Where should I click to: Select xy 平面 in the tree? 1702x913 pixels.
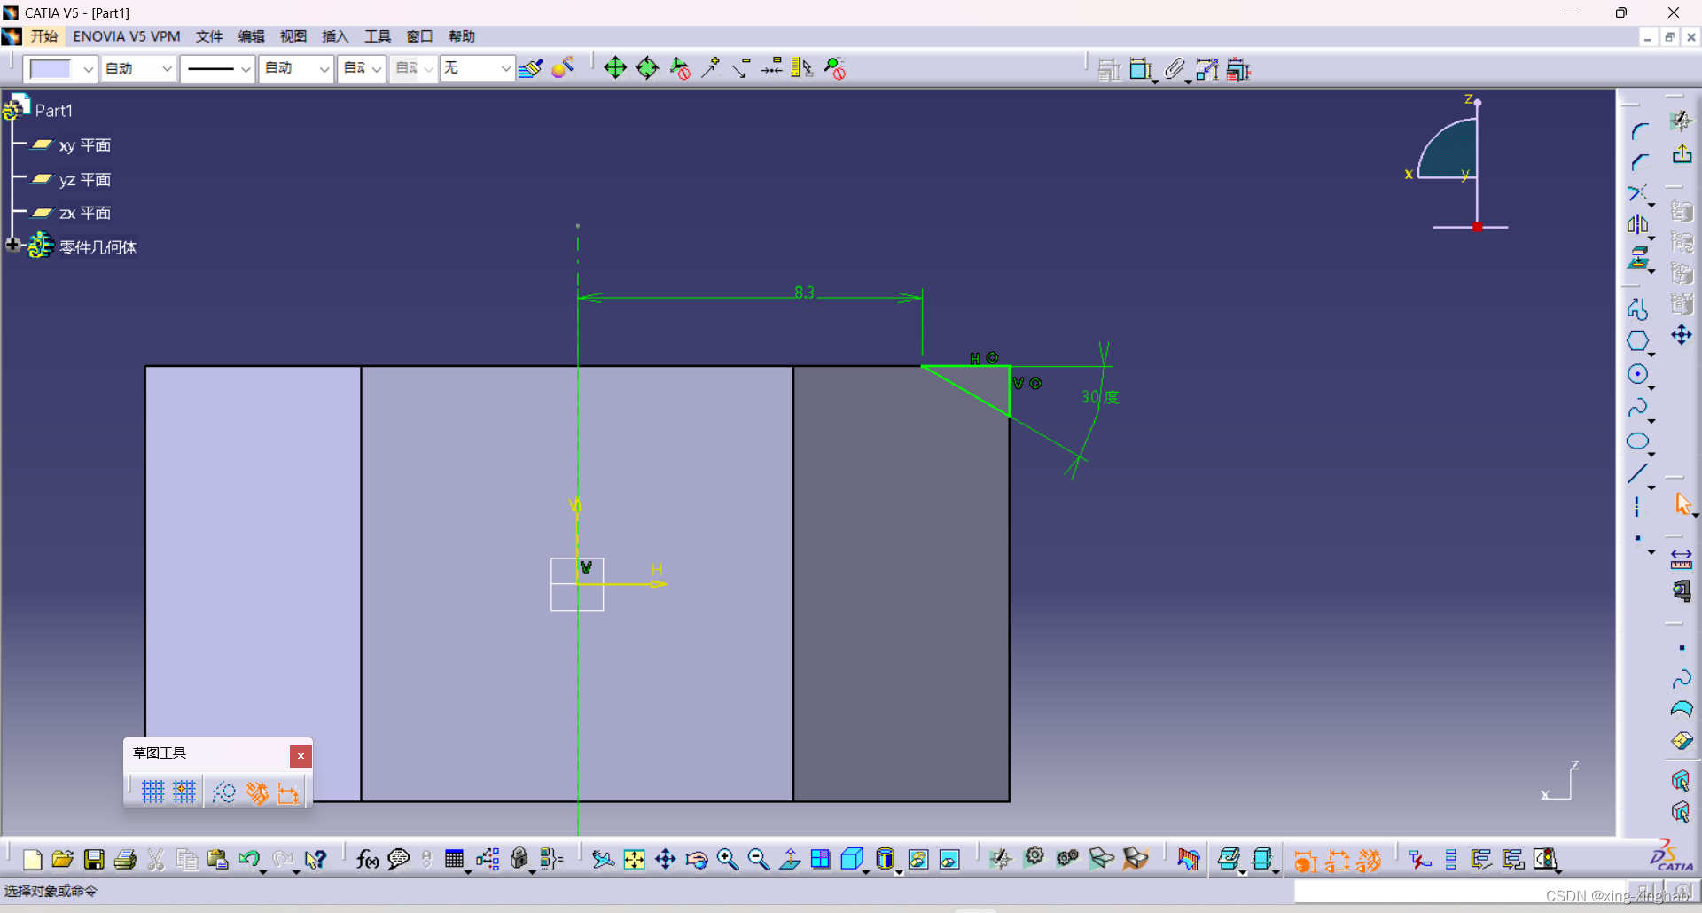click(85, 144)
